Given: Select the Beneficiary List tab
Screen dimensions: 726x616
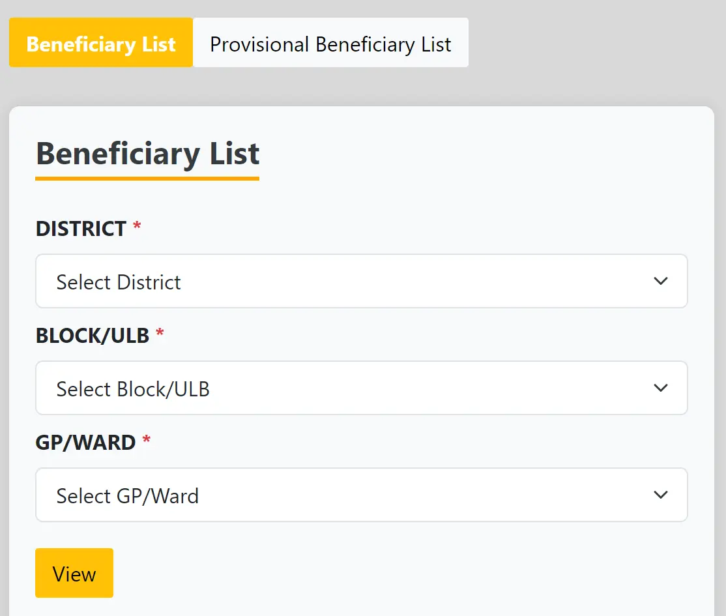Looking at the screenshot, I should 100,44.
